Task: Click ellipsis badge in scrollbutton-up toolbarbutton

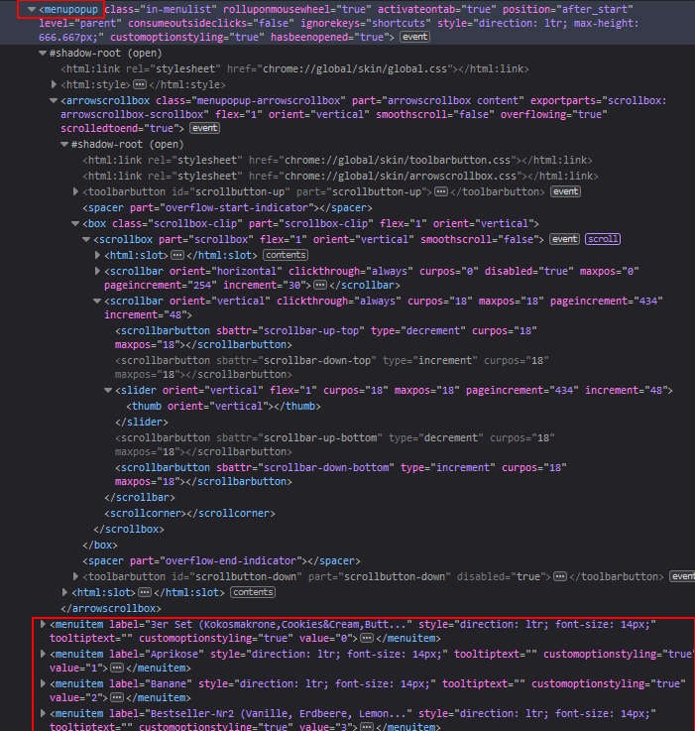Action: coord(441,191)
